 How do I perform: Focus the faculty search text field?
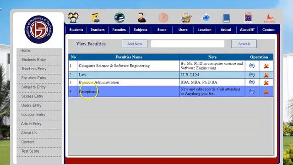(188, 44)
